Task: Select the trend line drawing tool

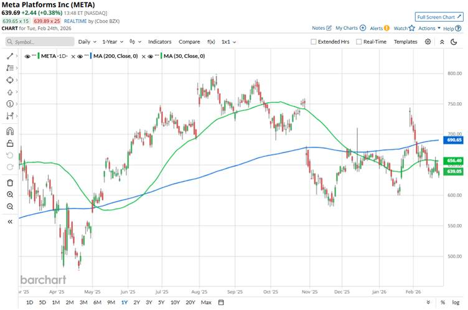Action: pyautogui.click(x=10, y=56)
